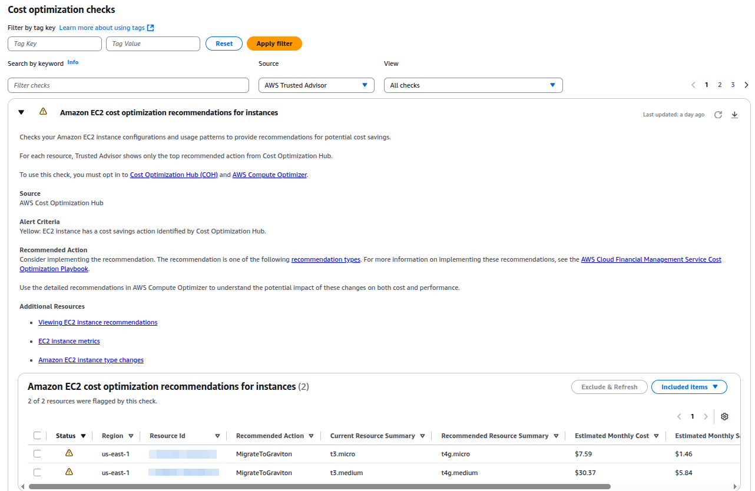Click warning status icon for t3.micro row
755x491 pixels.
click(69, 453)
